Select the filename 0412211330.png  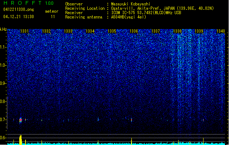coord(19,10)
